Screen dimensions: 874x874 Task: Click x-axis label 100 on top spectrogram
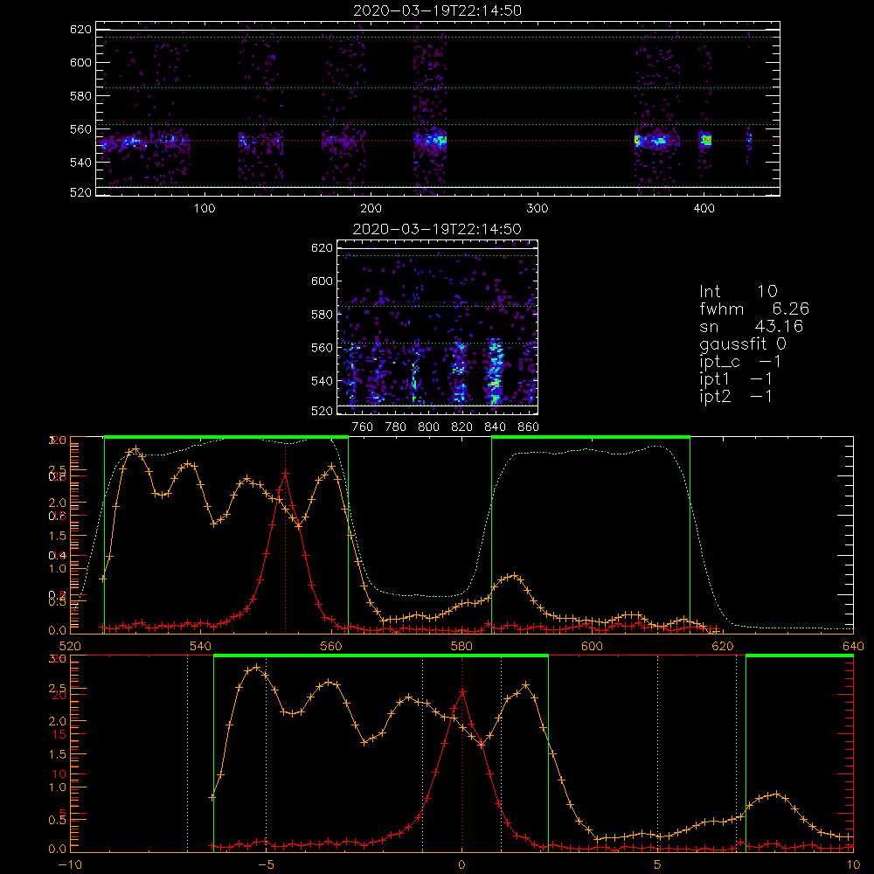205,209
